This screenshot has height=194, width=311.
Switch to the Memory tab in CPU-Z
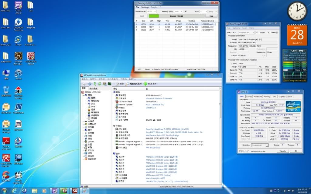click(x=267, y=97)
